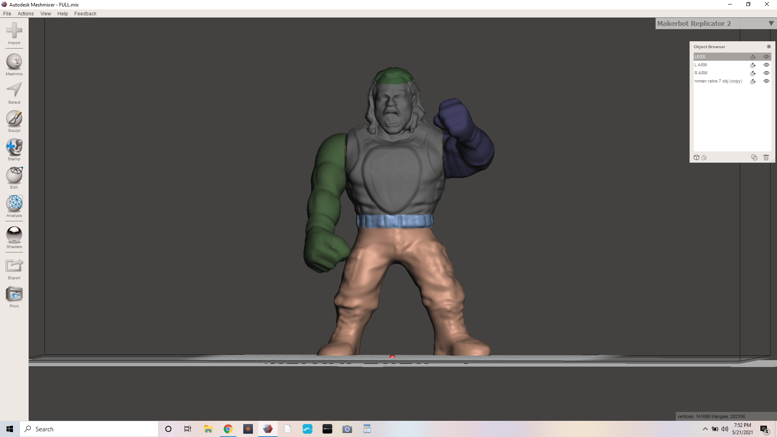Hide roman rains 7.obj (copy)
The height and width of the screenshot is (437, 777).
(x=767, y=81)
